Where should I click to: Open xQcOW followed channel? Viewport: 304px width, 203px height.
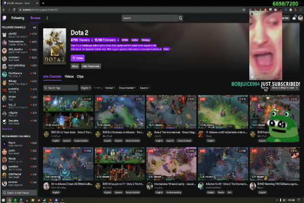pos(19,35)
